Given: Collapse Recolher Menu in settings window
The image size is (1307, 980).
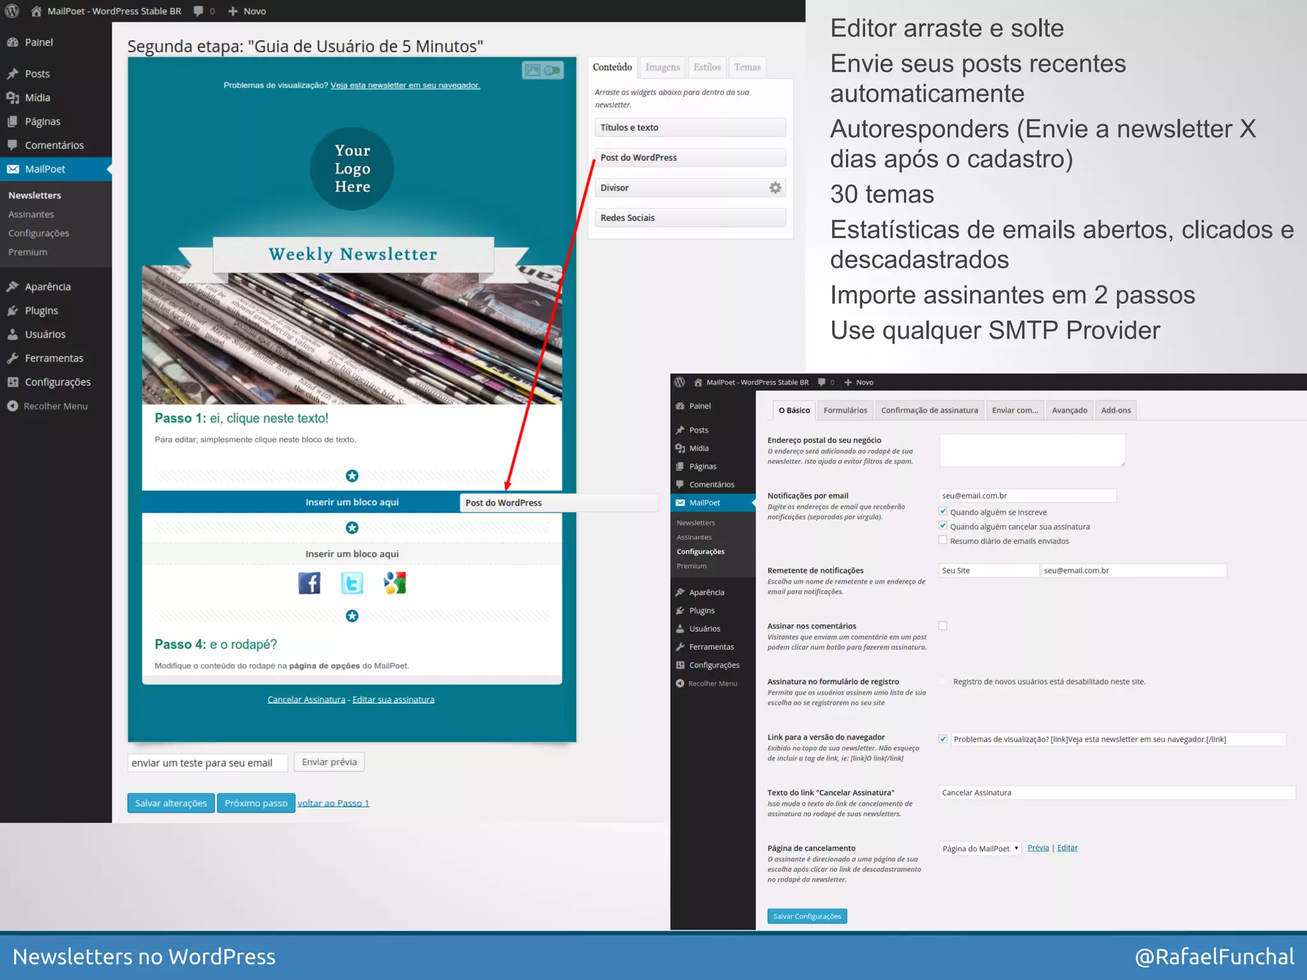Looking at the screenshot, I should click(x=706, y=683).
